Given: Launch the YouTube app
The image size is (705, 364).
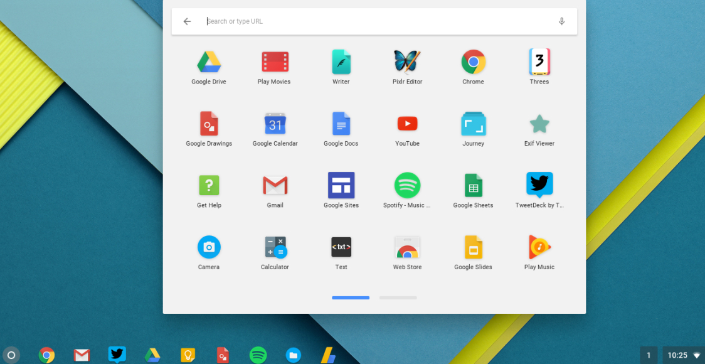Looking at the screenshot, I should click(x=407, y=124).
